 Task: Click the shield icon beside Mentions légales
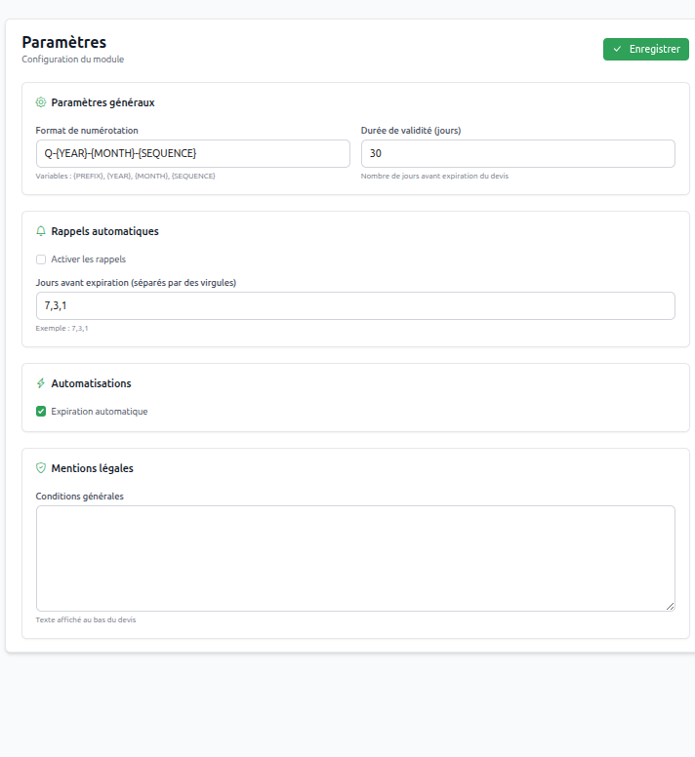coord(41,468)
